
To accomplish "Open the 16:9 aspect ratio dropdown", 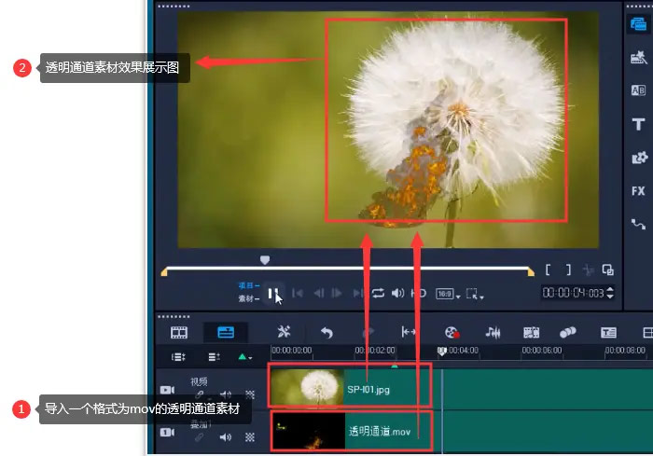I will pos(448,294).
